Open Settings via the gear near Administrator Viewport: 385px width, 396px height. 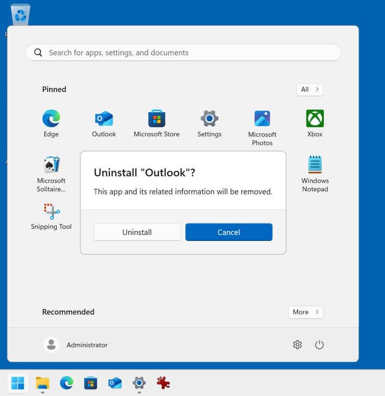click(297, 344)
